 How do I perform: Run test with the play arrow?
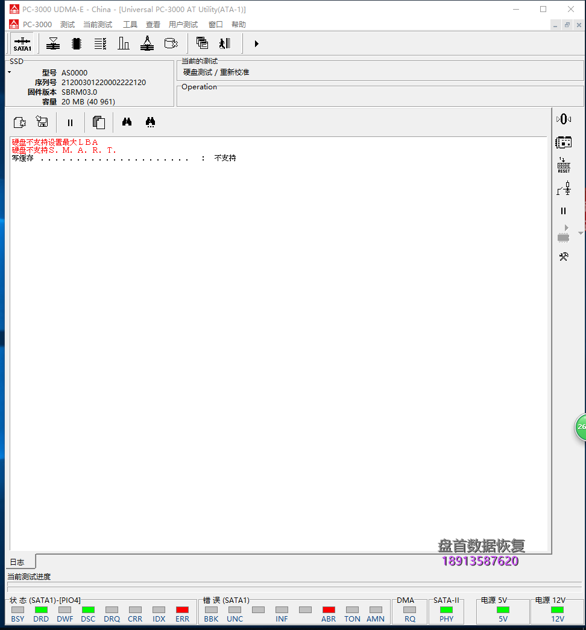(x=256, y=43)
